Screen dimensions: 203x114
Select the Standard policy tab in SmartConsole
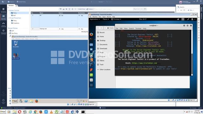coord(11,6)
